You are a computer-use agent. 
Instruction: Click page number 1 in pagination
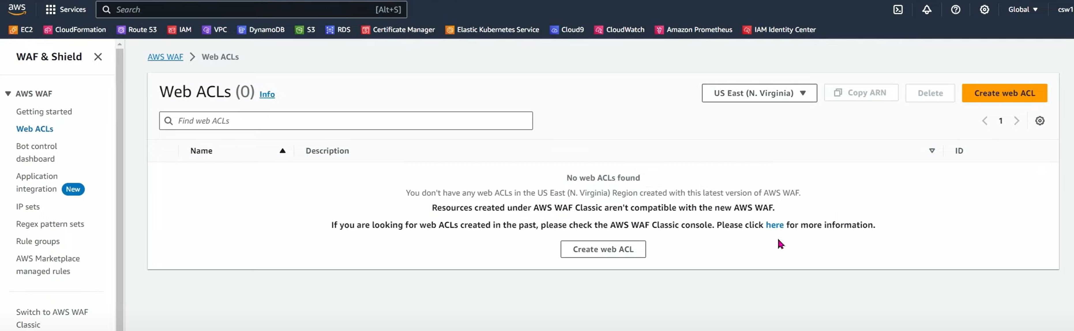coord(1001,121)
